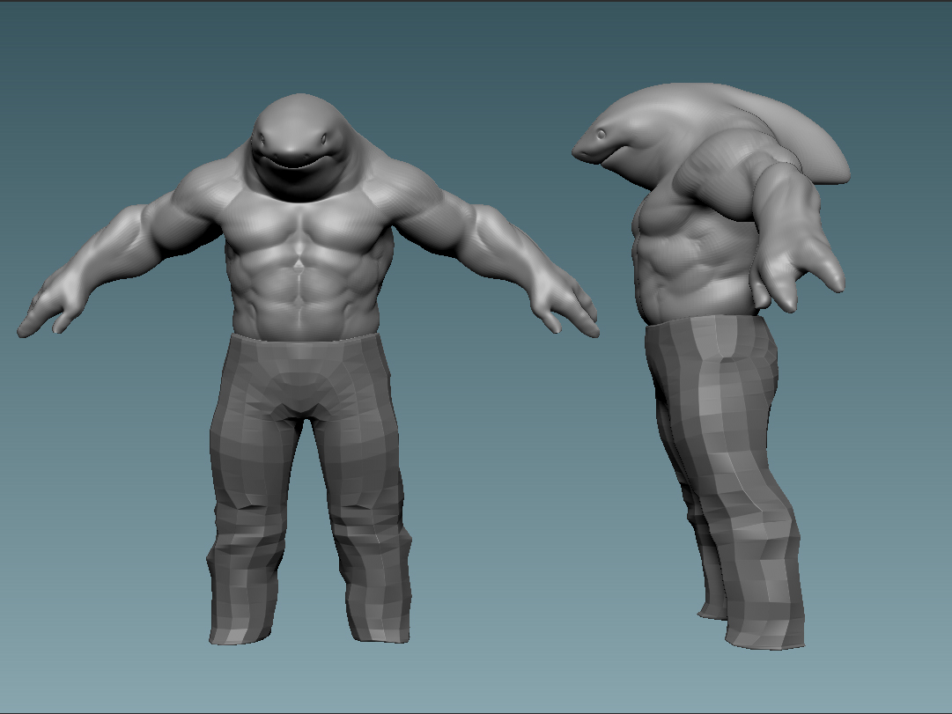Select the pants on the side-view model

pyautogui.click(x=727, y=482)
